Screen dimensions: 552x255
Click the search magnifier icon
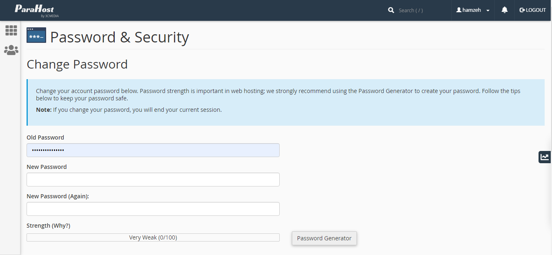coord(391,10)
